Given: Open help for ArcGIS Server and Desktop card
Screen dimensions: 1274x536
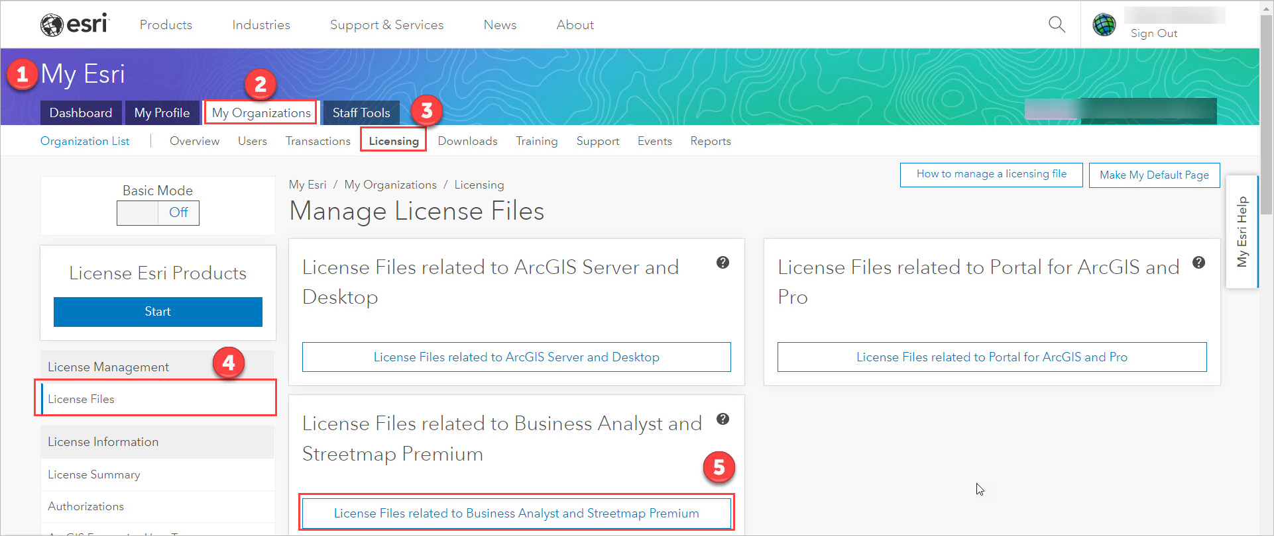Looking at the screenshot, I should coord(723,263).
